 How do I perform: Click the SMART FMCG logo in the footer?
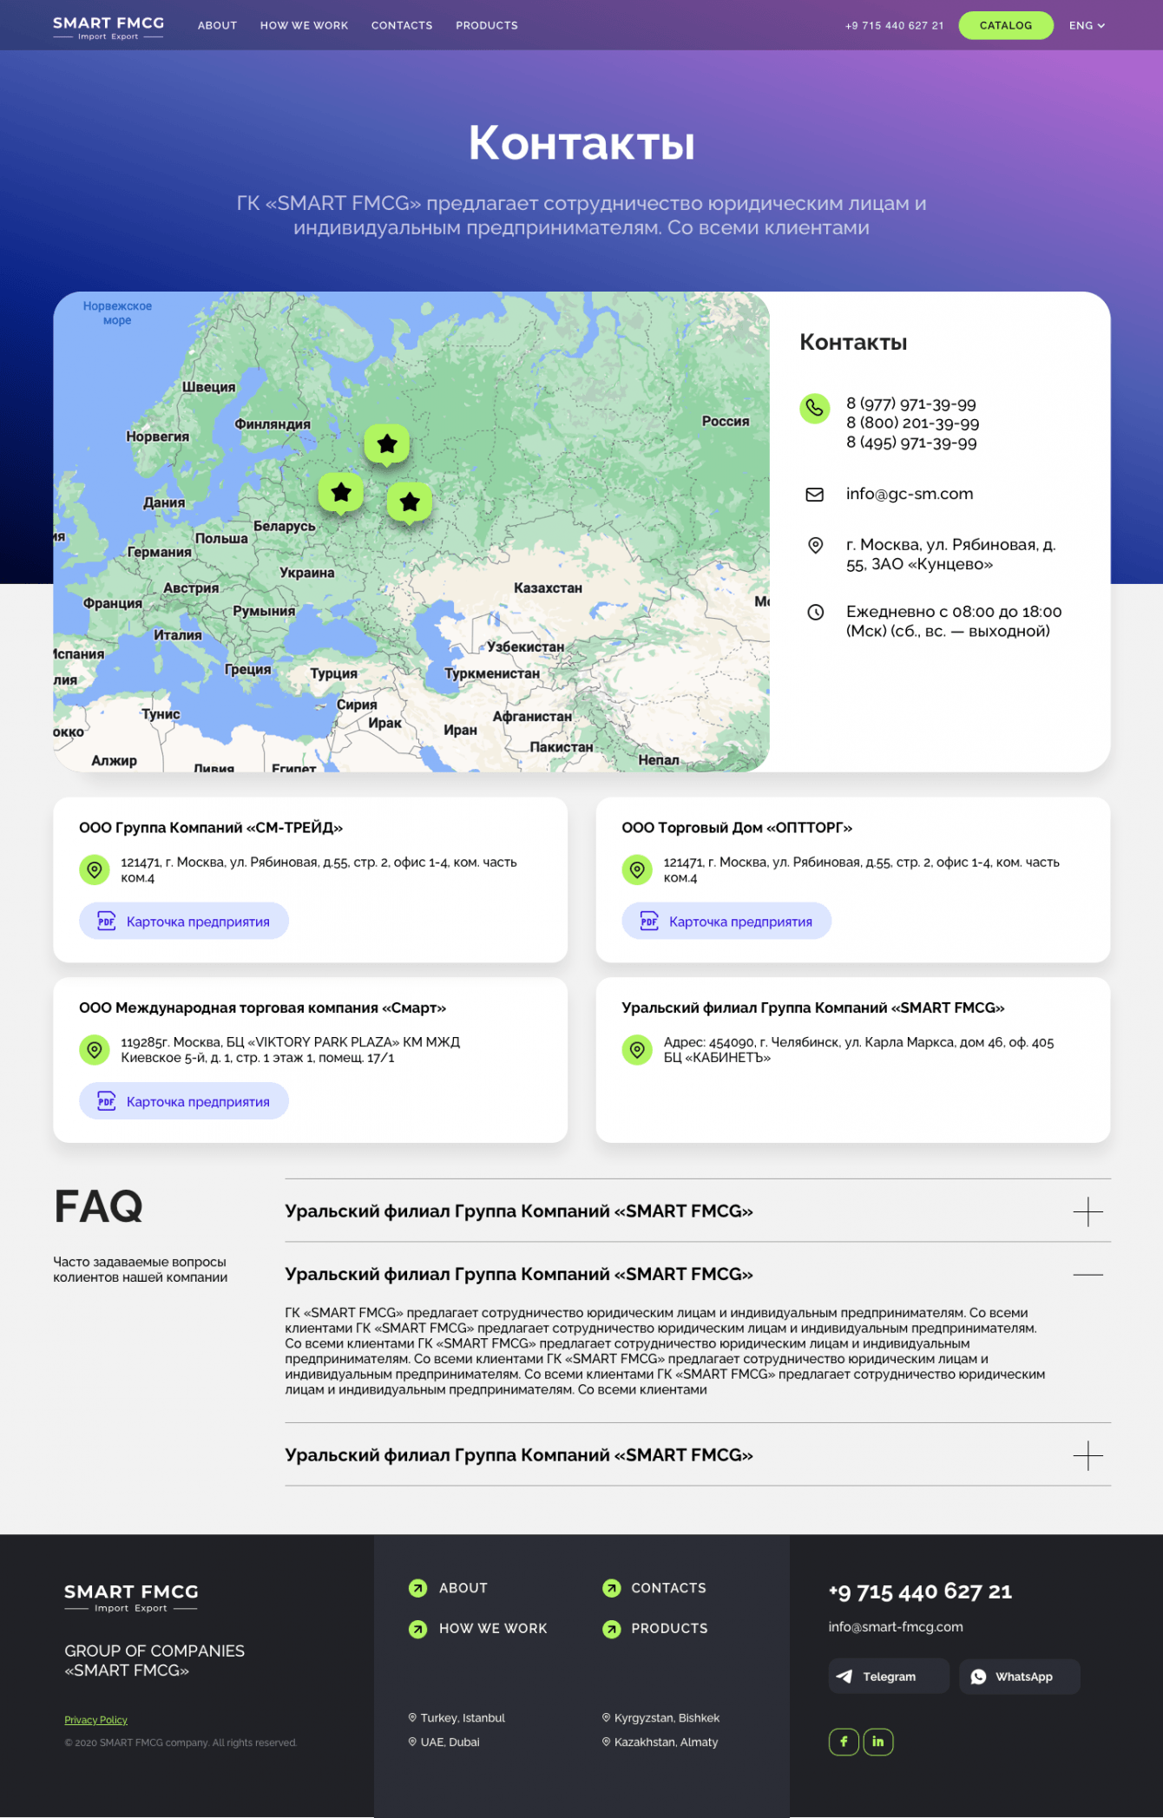pyautogui.click(x=131, y=1597)
